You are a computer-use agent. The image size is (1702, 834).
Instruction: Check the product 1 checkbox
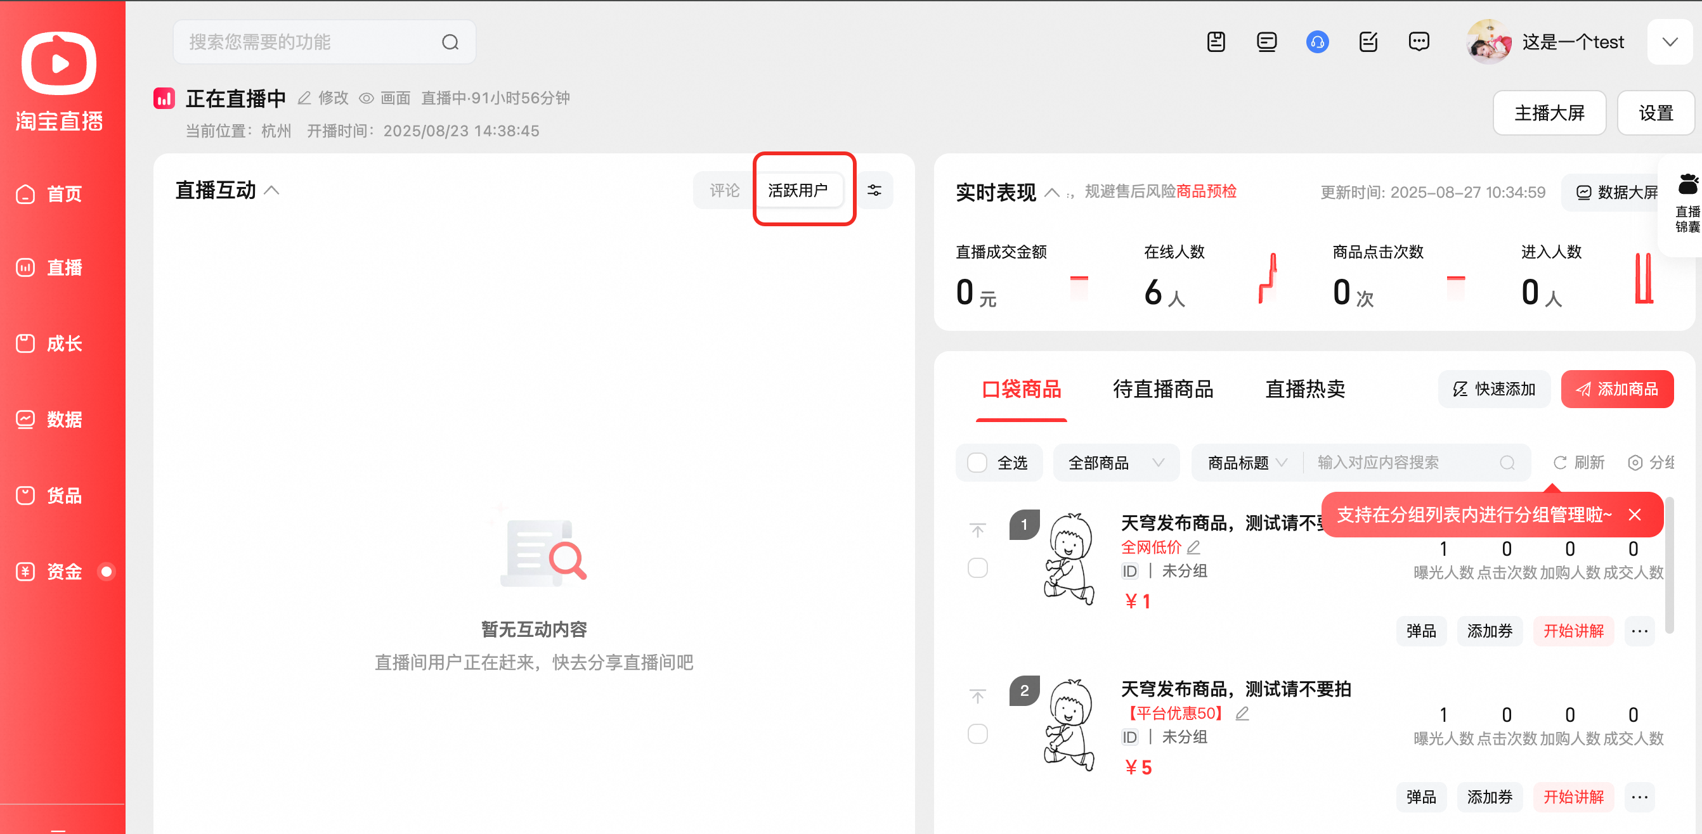[x=978, y=568]
